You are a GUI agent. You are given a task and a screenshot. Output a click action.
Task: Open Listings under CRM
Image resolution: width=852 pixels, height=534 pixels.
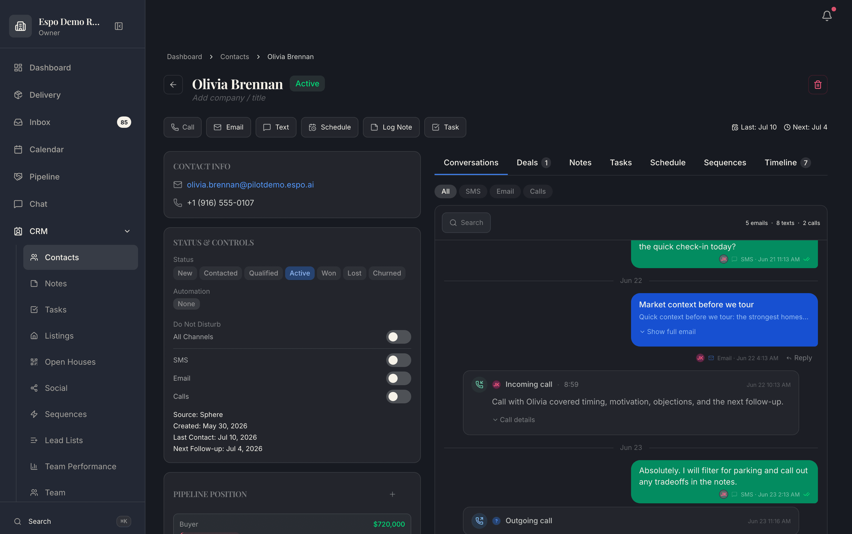pyautogui.click(x=80, y=335)
